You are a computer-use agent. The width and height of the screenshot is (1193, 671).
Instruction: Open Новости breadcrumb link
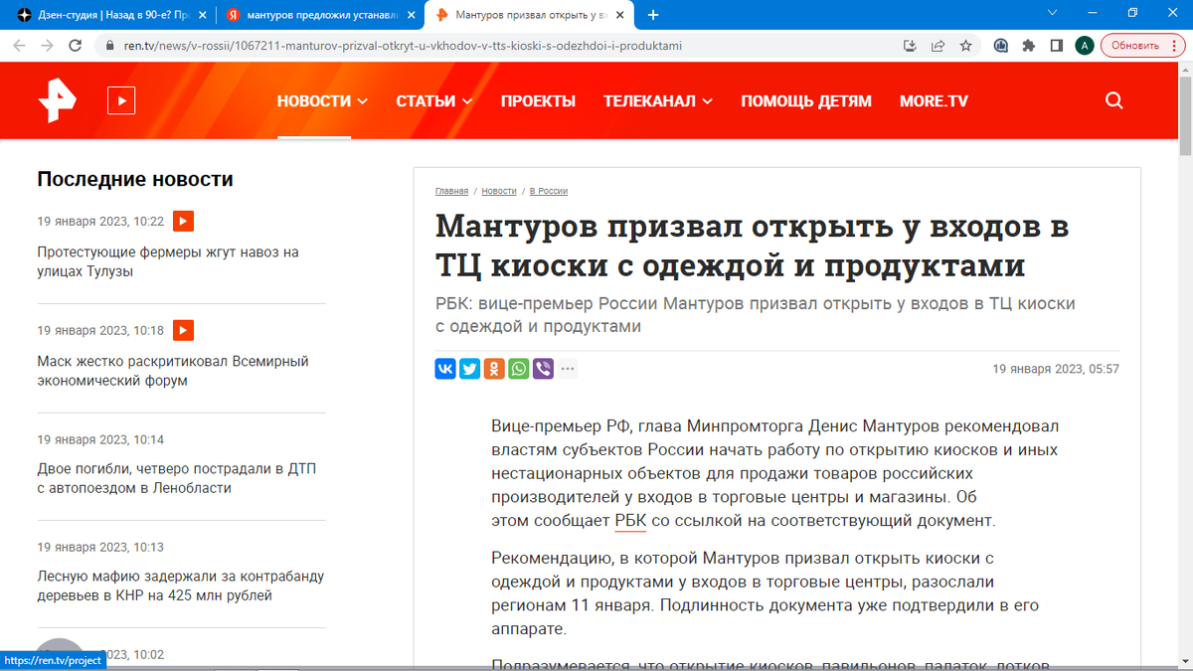tap(499, 191)
